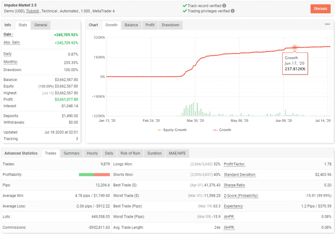Open the Profit Factor definition link
Screen dimensions: 335x234
(234, 164)
